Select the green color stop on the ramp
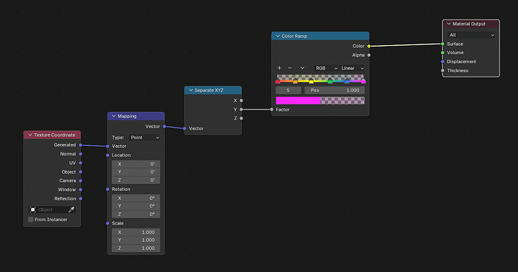Viewport: 518px width, 272px height. click(x=330, y=81)
